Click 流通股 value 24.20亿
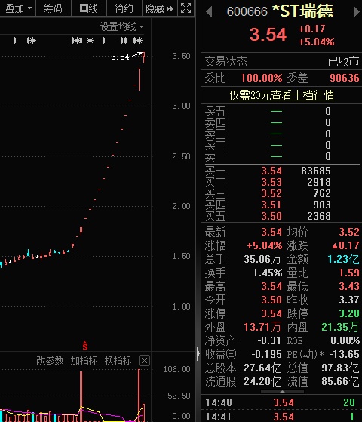Image resolution: width=362 pixels, height=422 pixels. [262, 381]
